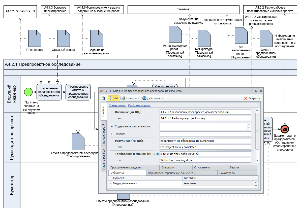This screenshot has height=213, width=300.
Task: Open the Действия dropdown menu arrow
Action: [x=162, y=98]
